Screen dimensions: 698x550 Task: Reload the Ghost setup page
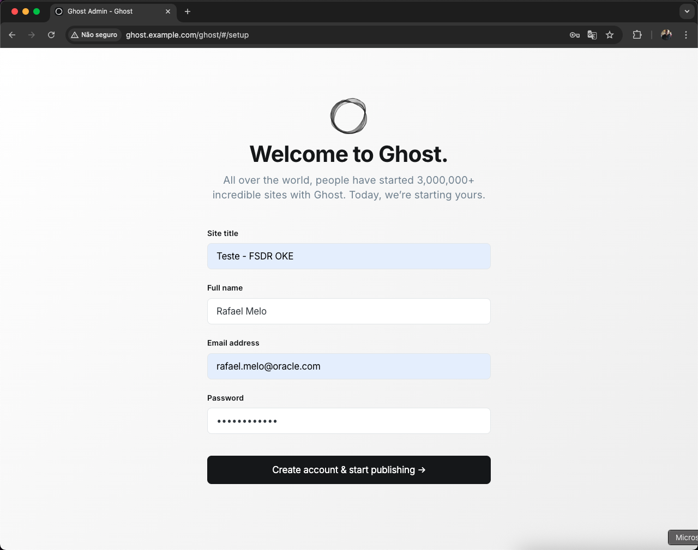point(51,34)
